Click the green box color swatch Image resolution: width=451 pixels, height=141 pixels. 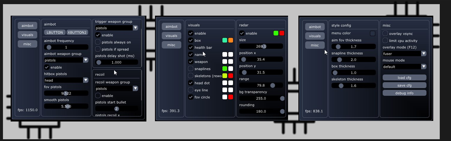(x=225, y=40)
